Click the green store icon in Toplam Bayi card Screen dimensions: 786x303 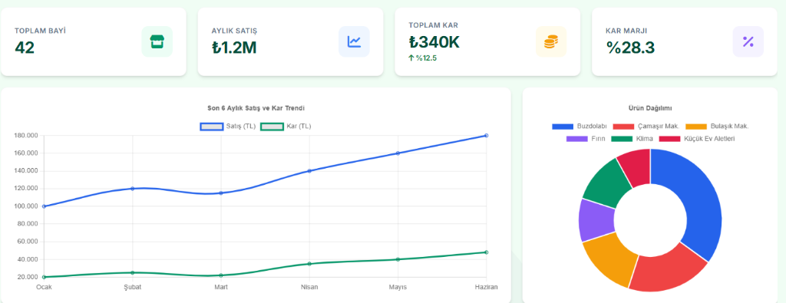coord(157,41)
